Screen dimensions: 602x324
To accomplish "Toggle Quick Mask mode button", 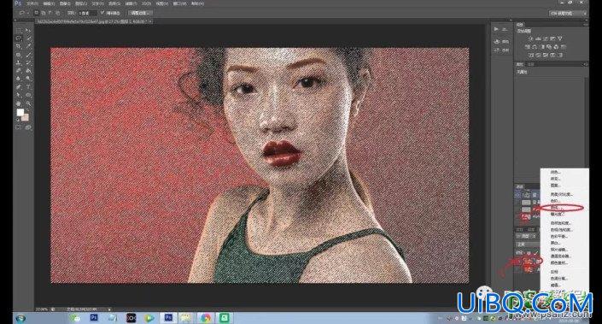I will [19, 127].
